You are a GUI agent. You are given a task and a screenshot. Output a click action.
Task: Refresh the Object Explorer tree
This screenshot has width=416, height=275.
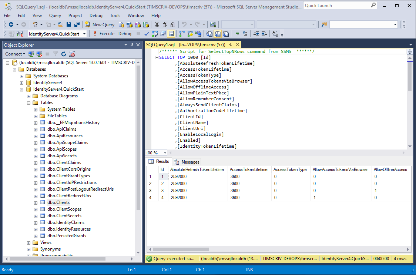tap(64, 54)
